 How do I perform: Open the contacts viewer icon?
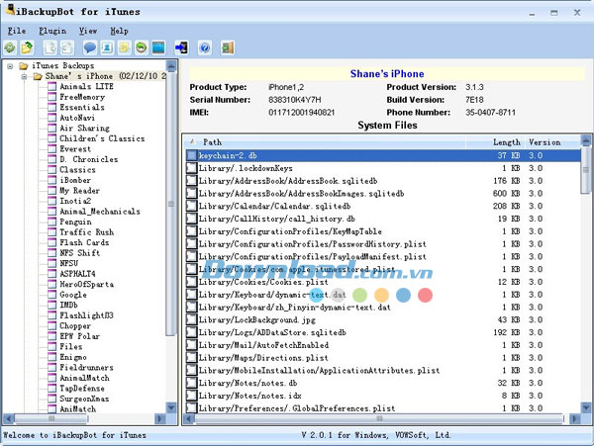coord(107,47)
